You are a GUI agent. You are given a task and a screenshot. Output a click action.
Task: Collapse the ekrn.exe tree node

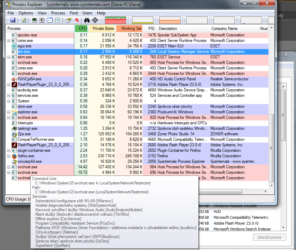(9, 57)
